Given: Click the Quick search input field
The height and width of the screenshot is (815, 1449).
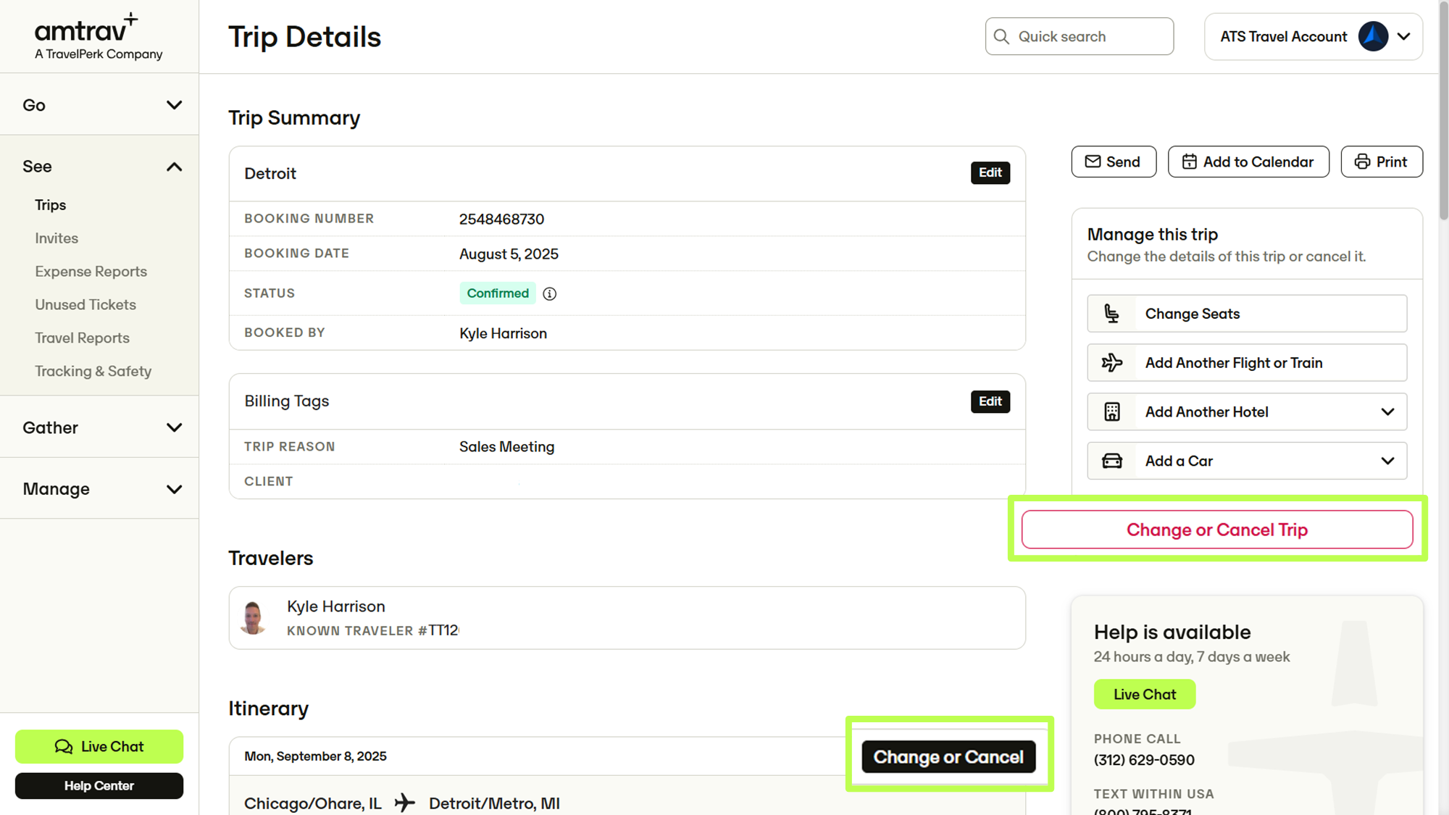Looking at the screenshot, I should click(1079, 36).
